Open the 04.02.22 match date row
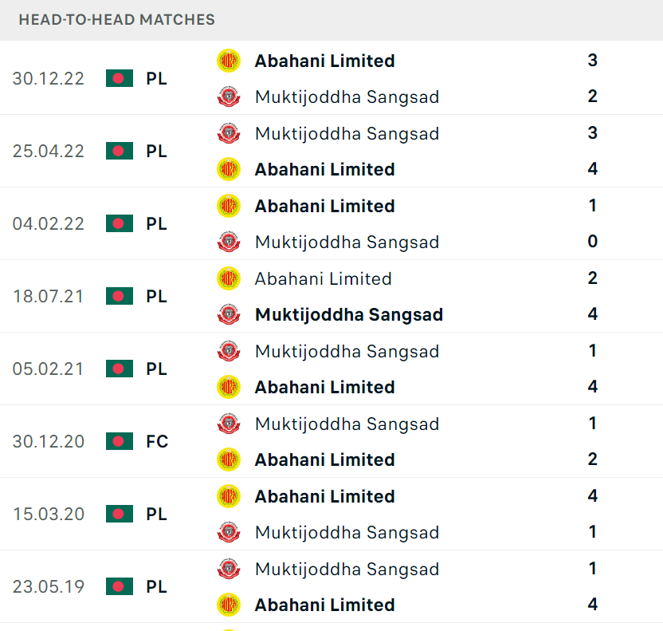 (x=331, y=224)
